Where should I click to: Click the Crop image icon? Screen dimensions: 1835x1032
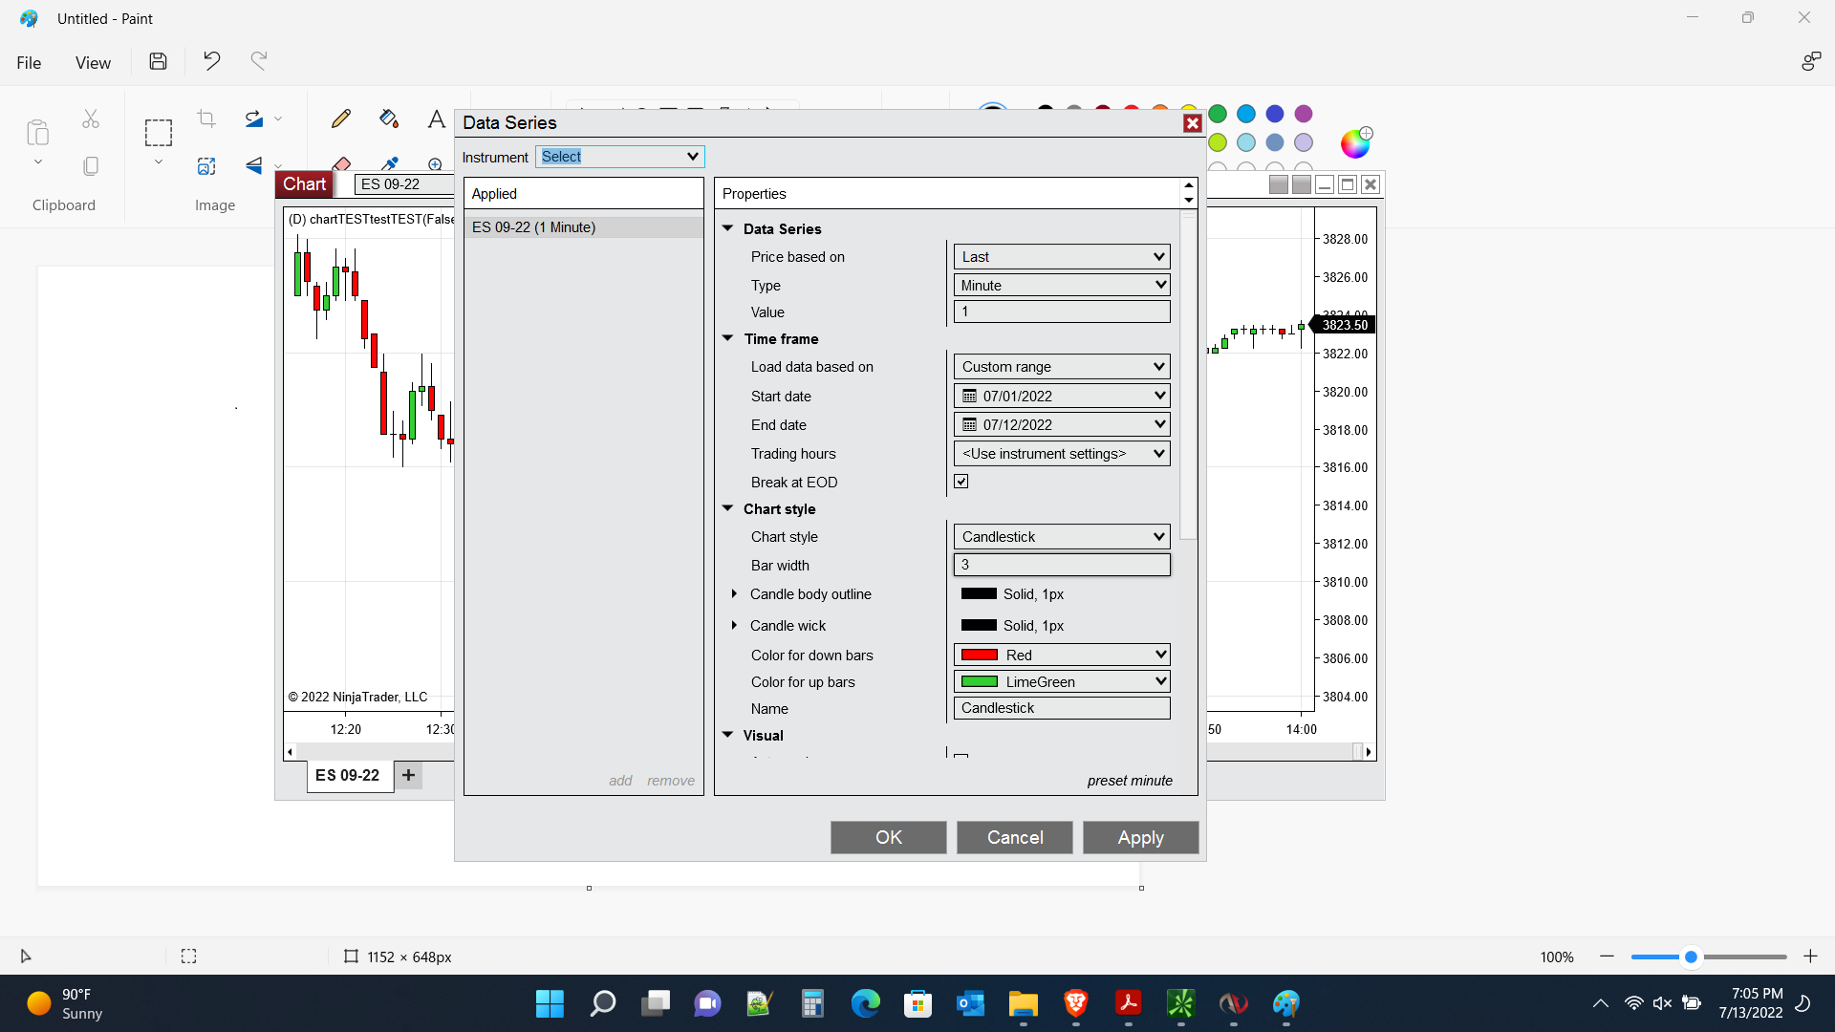(205, 118)
